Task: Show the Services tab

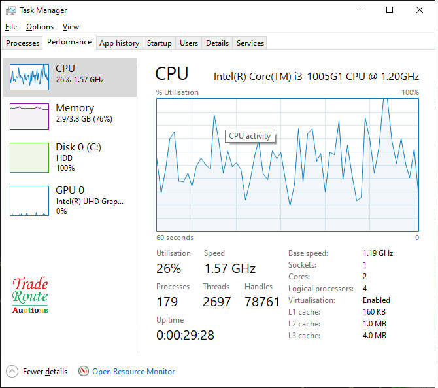Action: (250, 43)
